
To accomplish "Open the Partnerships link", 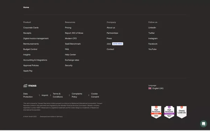I will 112,33.
